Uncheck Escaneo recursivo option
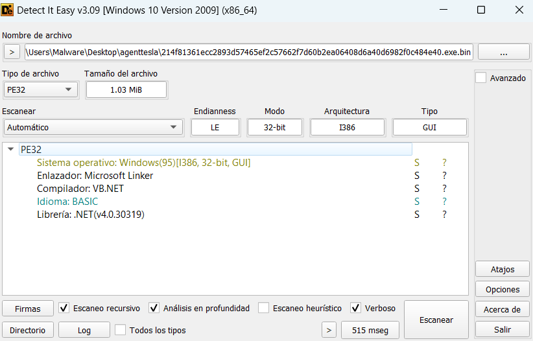Viewport: 533px width, 341px height. (64, 308)
